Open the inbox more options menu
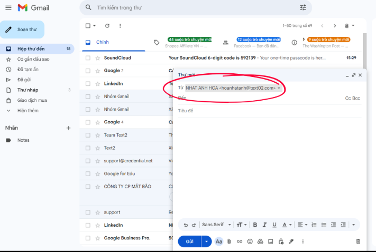Image resolution: width=376 pixels, height=252 pixels. pyautogui.click(x=120, y=26)
